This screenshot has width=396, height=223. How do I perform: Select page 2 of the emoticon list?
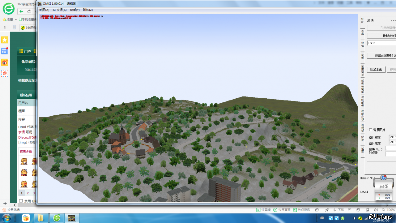click(x=28, y=193)
